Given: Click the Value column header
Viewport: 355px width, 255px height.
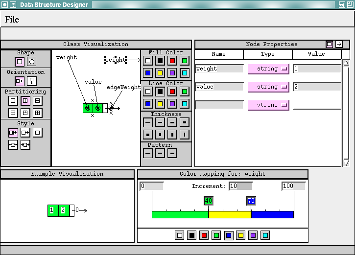Looking at the screenshot, I should [x=316, y=54].
